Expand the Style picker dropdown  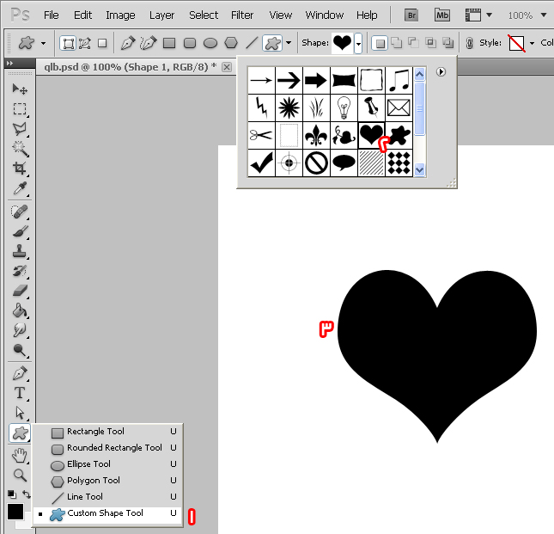tap(532, 43)
